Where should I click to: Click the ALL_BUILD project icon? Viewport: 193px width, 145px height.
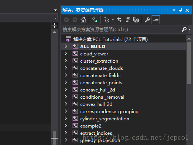click(75, 46)
